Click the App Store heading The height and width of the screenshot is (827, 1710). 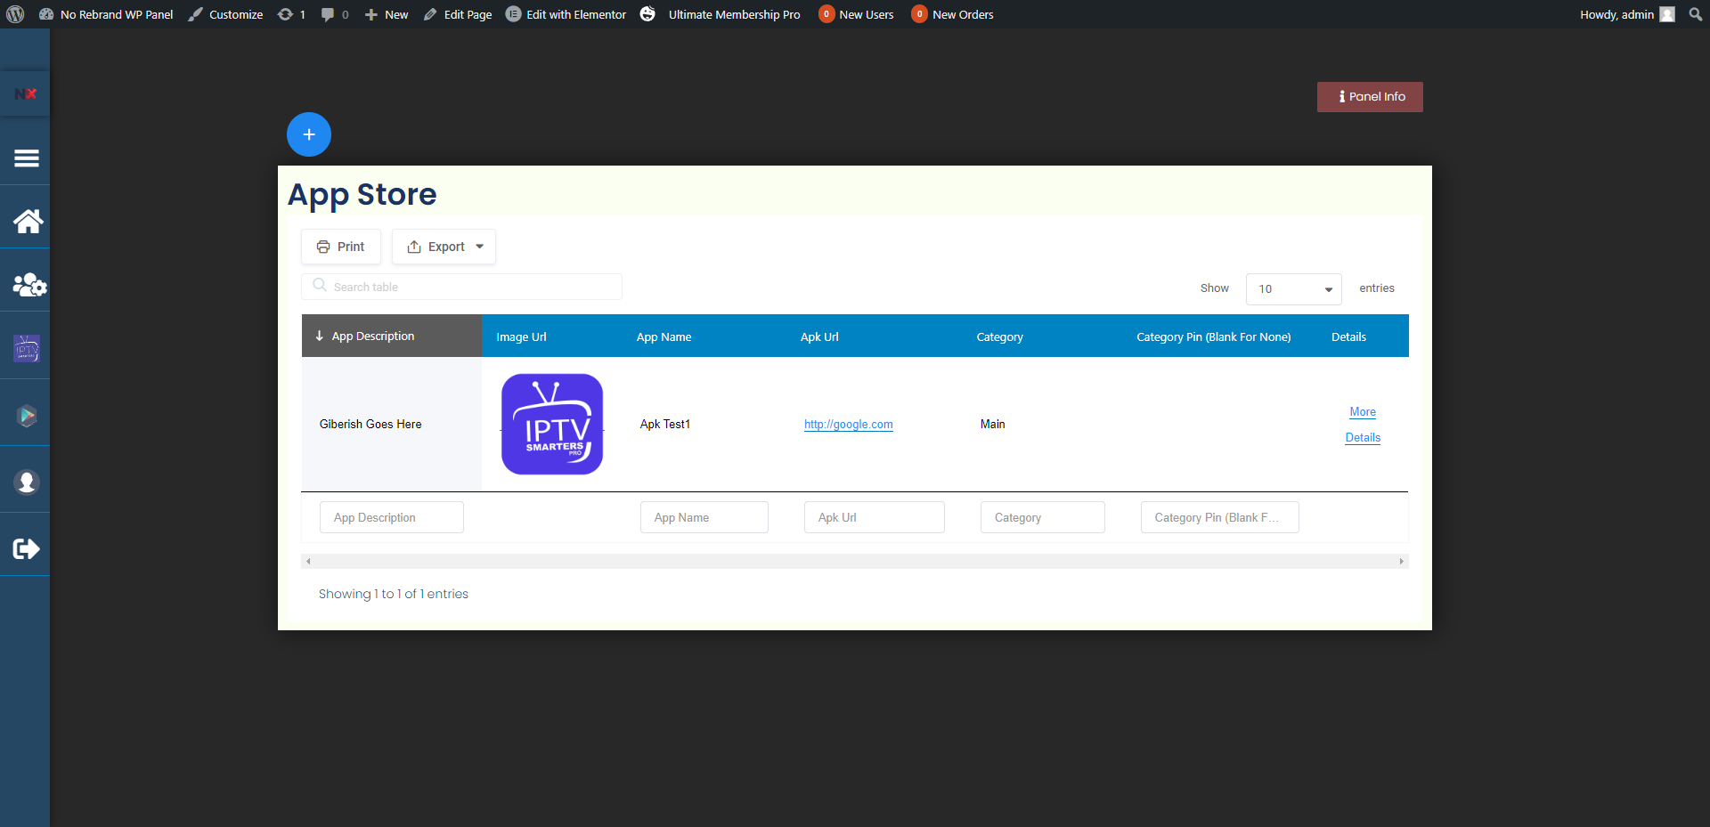click(x=362, y=195)
